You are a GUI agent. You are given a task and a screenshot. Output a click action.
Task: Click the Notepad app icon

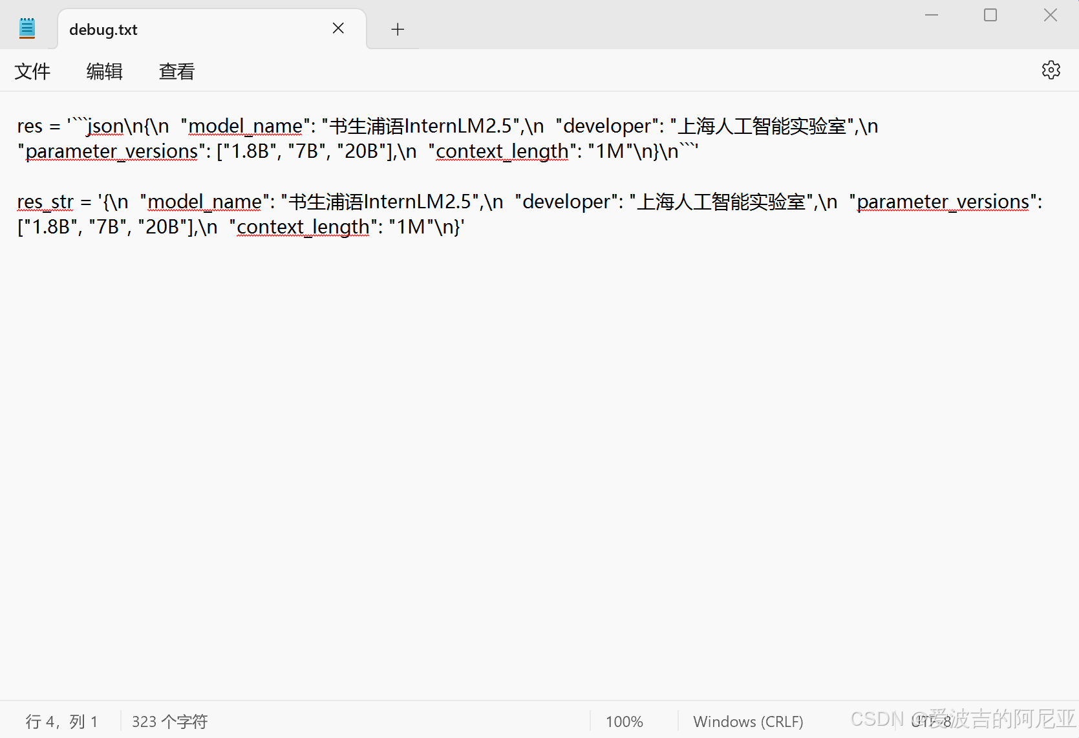(27, 28)
